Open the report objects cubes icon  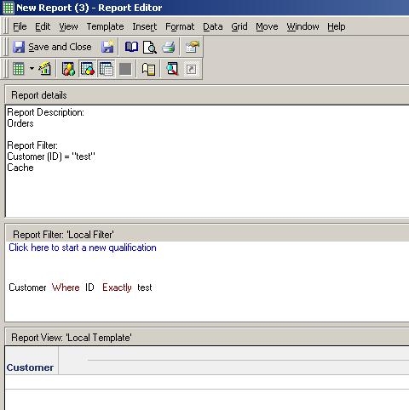(x=68, y=69)
